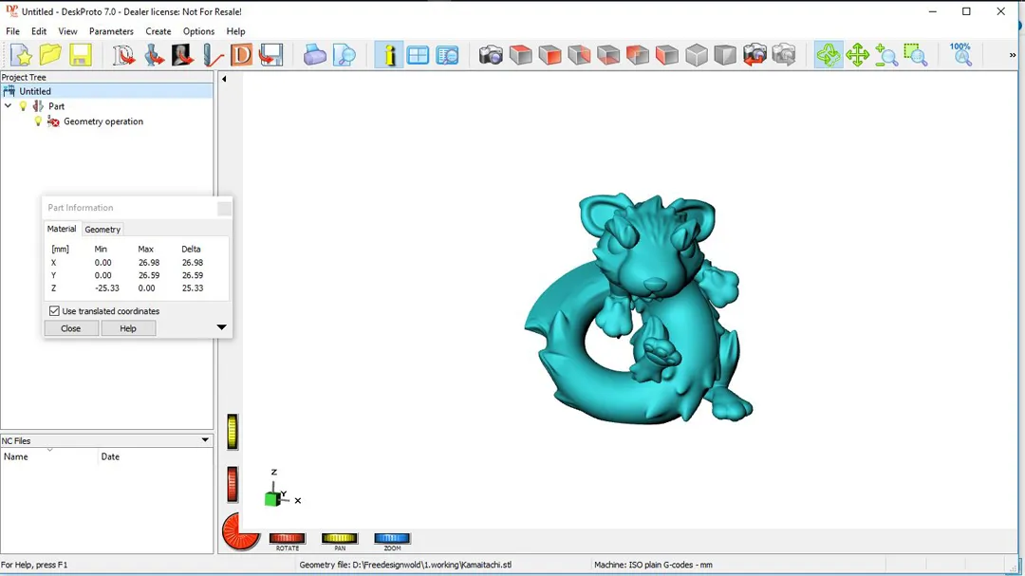Screen dimensions: 1025x576
Task: Click the yellow vertical pan thumbwheel
Action: pos(233,432)
